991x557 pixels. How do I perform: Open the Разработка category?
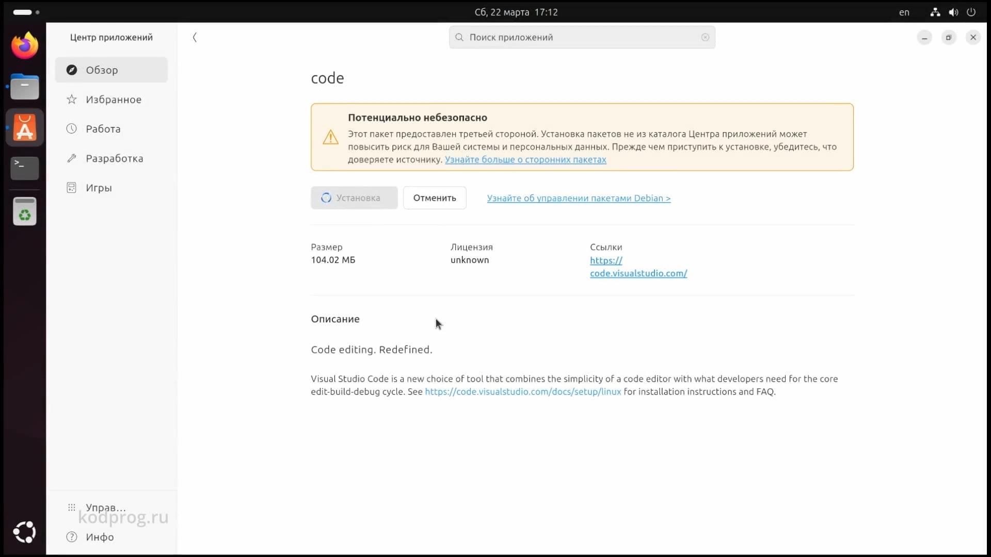pos(111,158)
